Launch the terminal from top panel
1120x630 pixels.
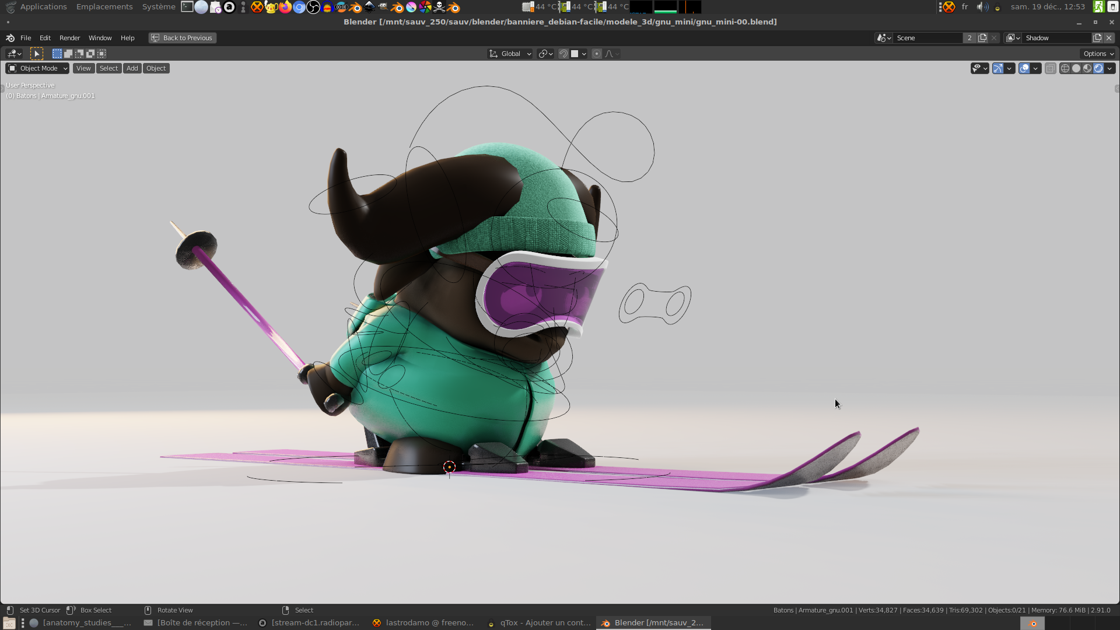tap(187, 7)
